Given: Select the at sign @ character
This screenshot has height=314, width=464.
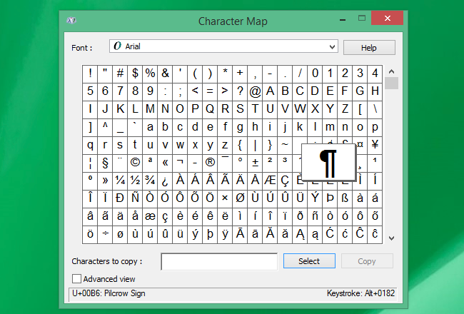Looking at the screenshot, I should pos(255,91).
